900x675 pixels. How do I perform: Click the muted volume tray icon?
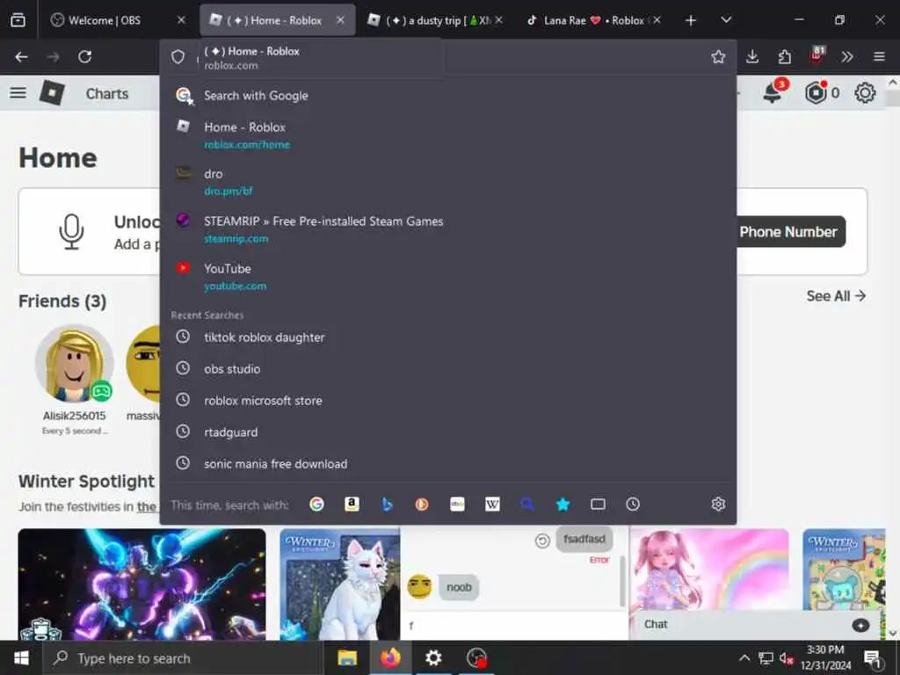(787, 657)
